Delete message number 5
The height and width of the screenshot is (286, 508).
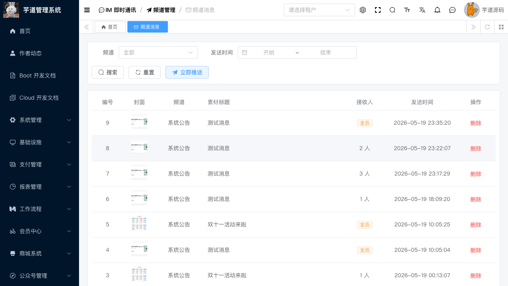476,225
